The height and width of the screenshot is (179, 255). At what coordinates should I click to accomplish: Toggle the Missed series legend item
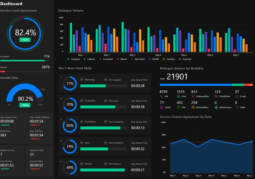coord(122,59)
